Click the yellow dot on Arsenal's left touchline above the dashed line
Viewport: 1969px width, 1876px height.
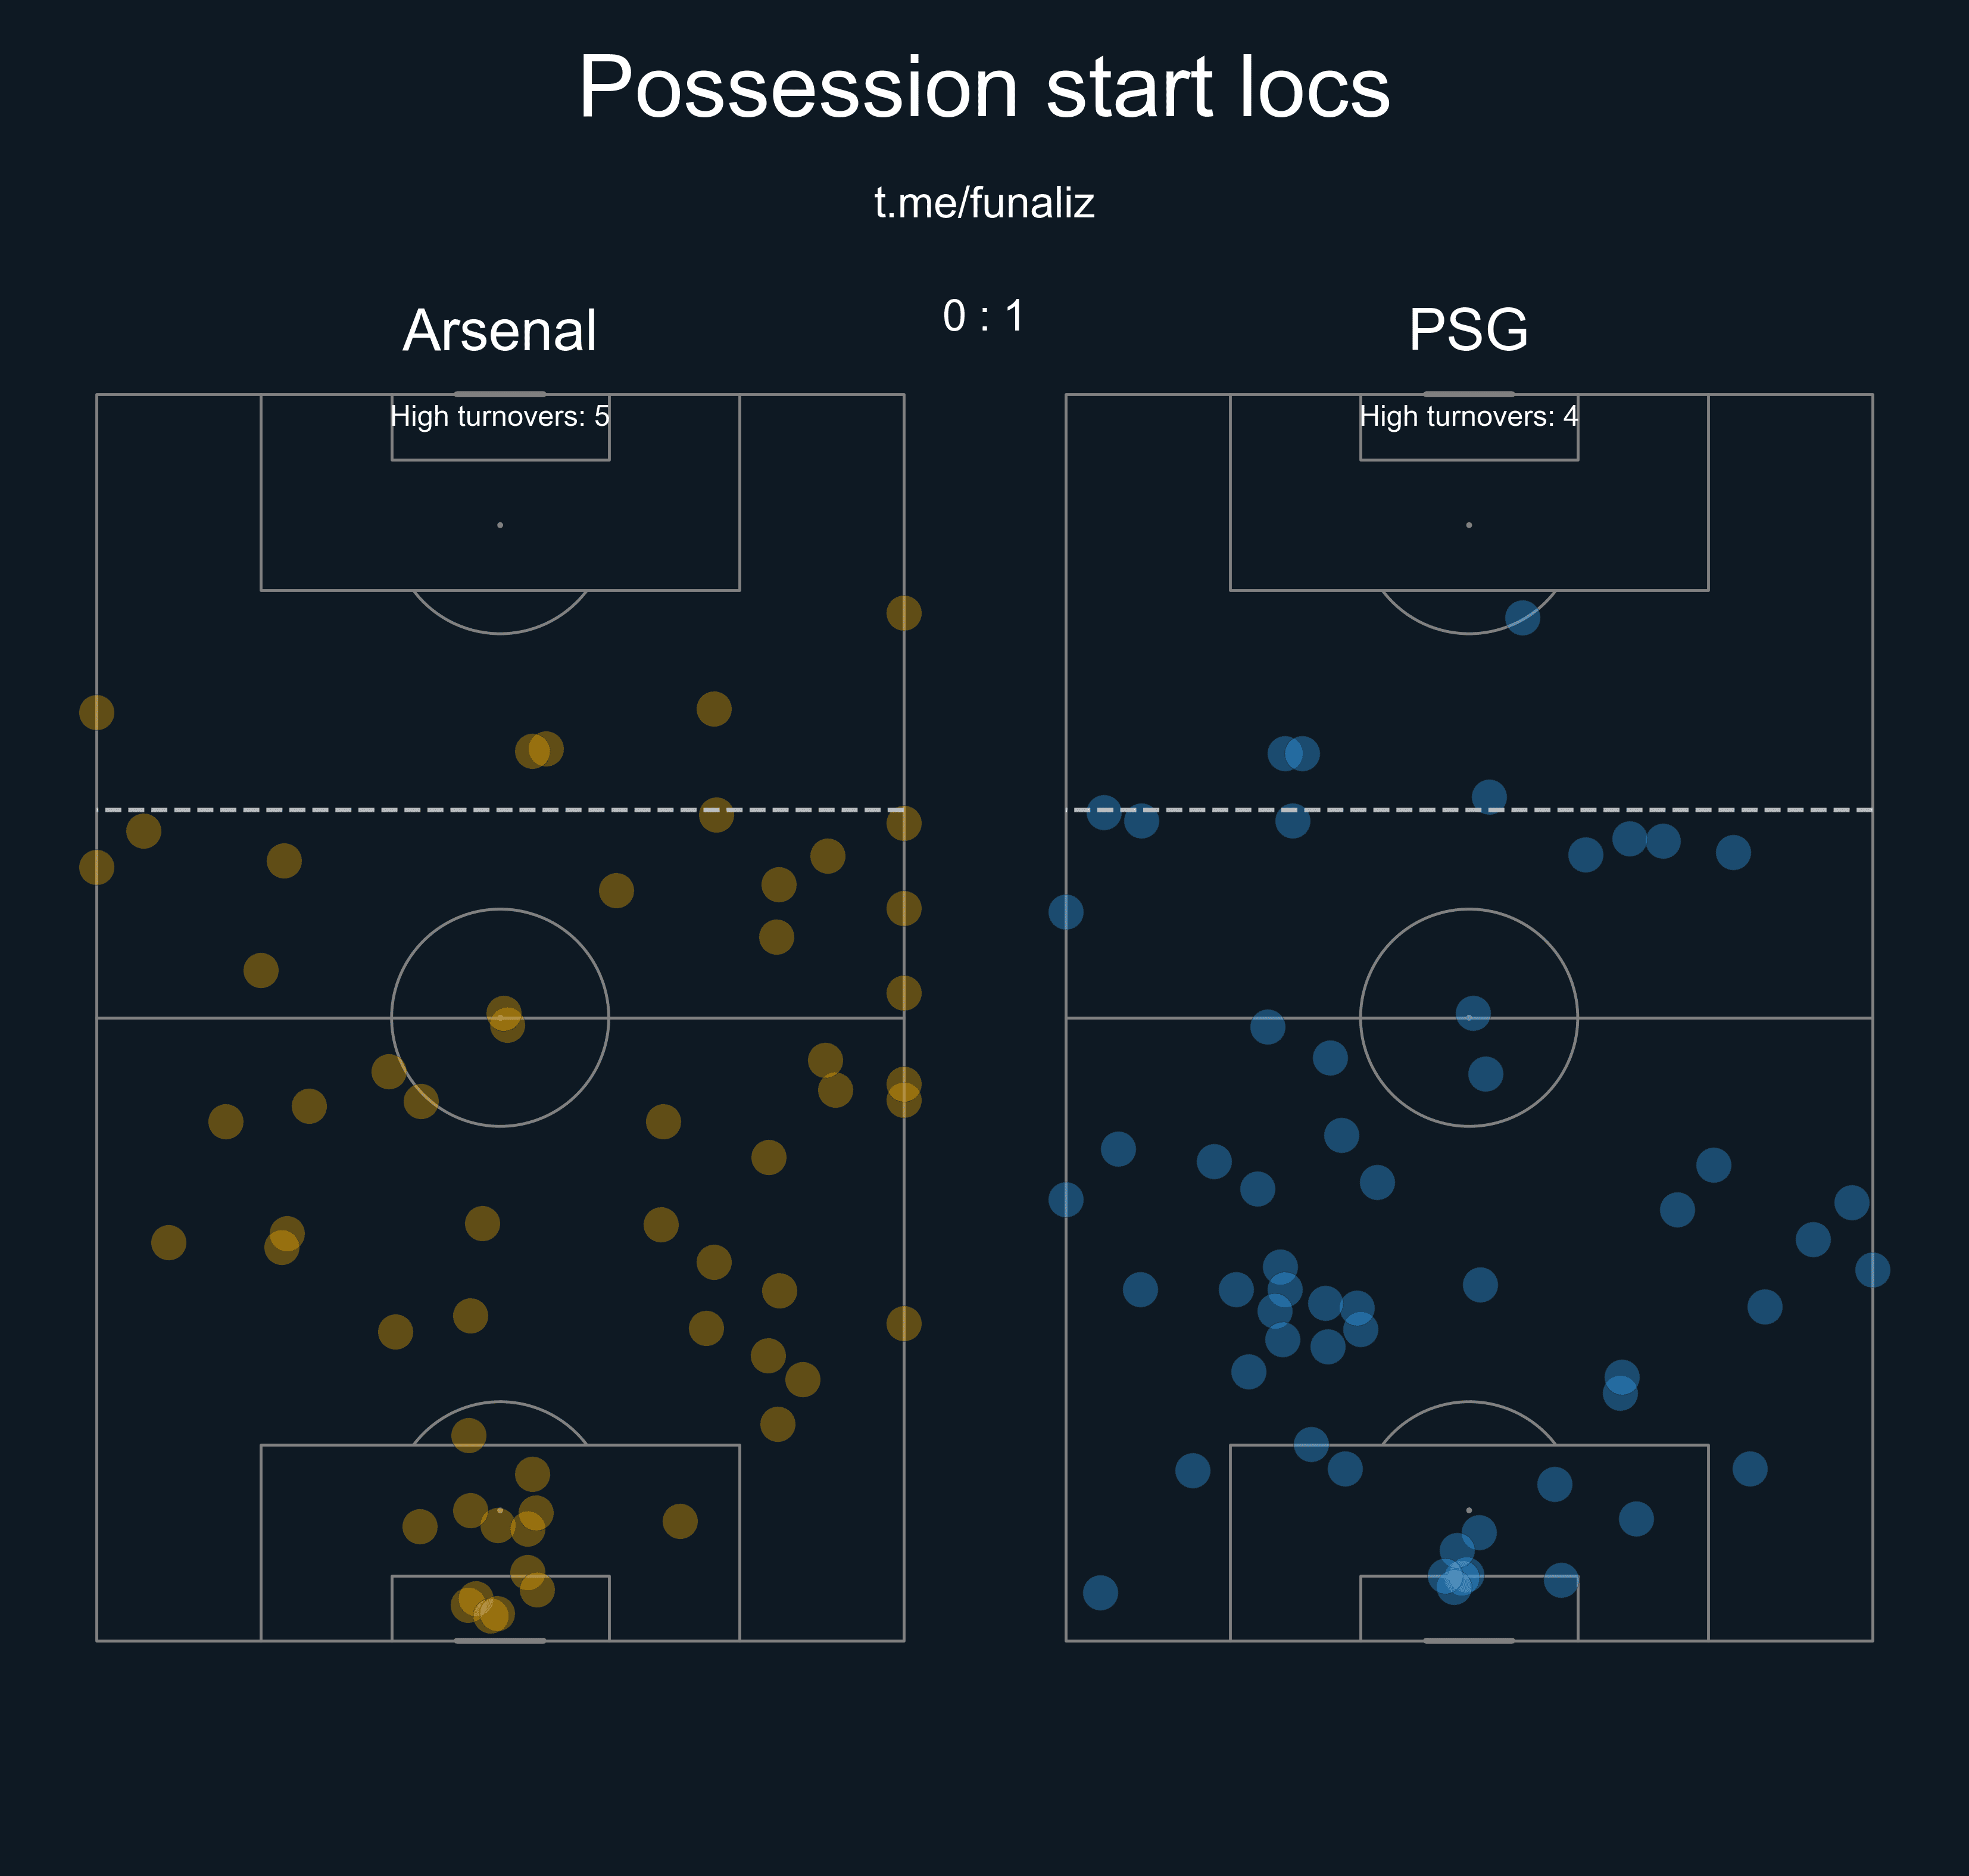[x=97, y=713]
